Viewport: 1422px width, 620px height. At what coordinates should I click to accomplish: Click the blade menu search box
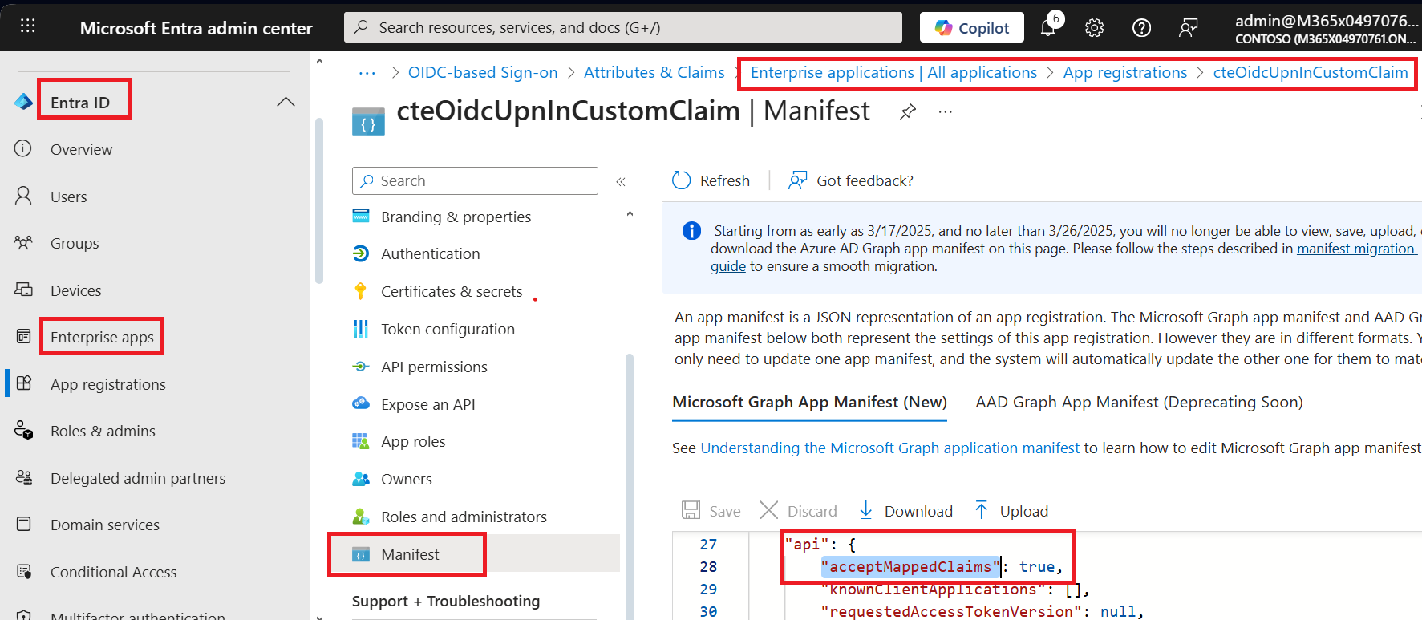(475, 180)
